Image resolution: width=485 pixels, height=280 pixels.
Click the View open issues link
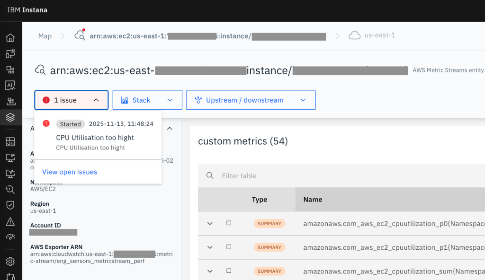tap(69, 172)
